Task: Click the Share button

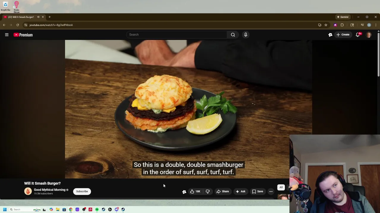Action: tap(223, 191)
